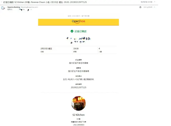Collapse the thread arrow before the email subject
171x126 pixels.
coord(2,2)
